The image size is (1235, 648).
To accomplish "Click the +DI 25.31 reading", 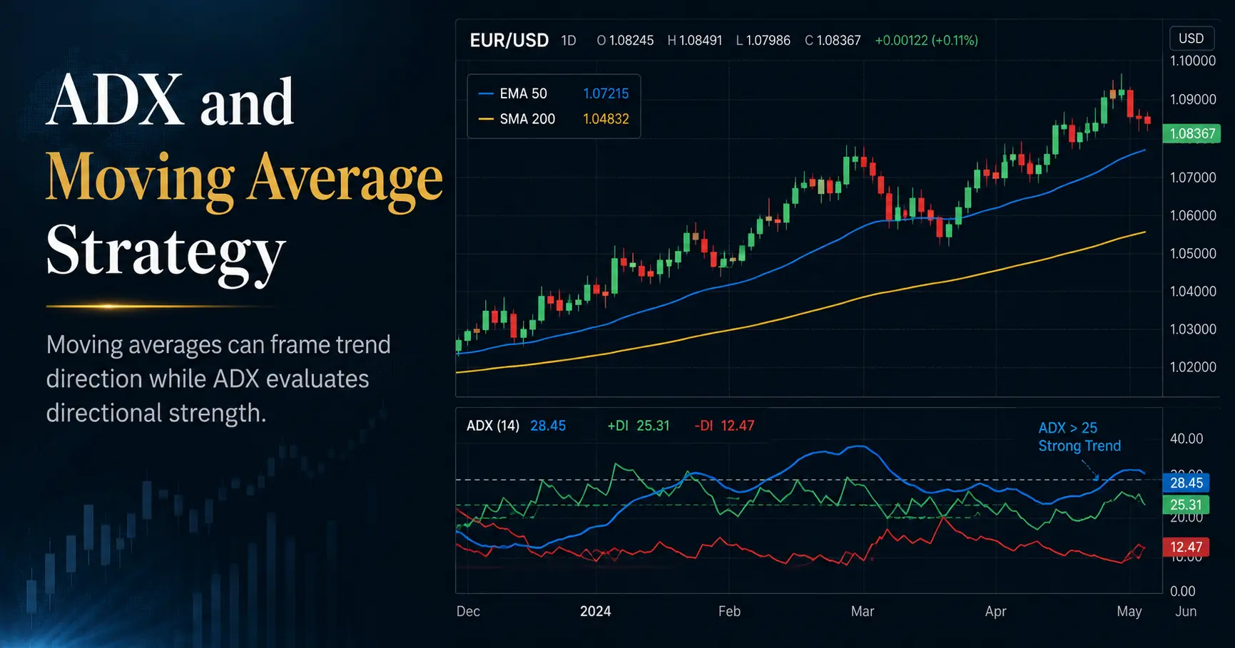I will (x=639, y=426).
